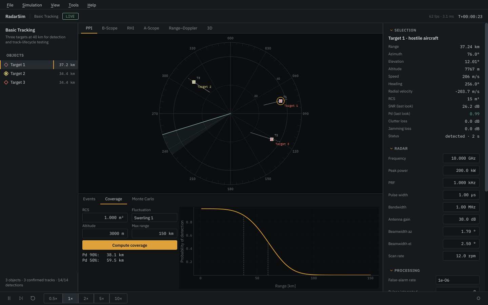Image resolution: width=488 pixels, height=305 pixels.
Task: Pause the simulation playback
Action: click(x=9, y=298)
